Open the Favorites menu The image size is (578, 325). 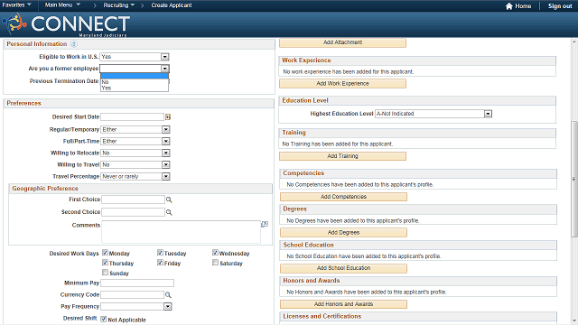[16, 5]
